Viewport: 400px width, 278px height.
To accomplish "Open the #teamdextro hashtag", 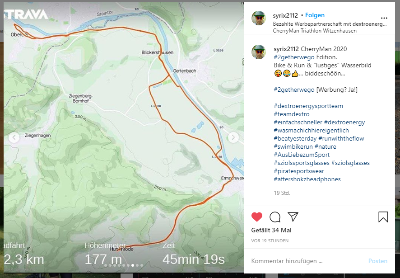I will click(x=291, y=114).
